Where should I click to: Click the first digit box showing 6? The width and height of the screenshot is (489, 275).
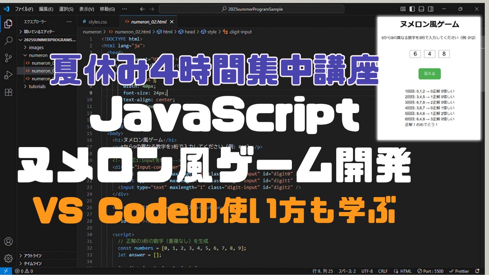point(415,54)
